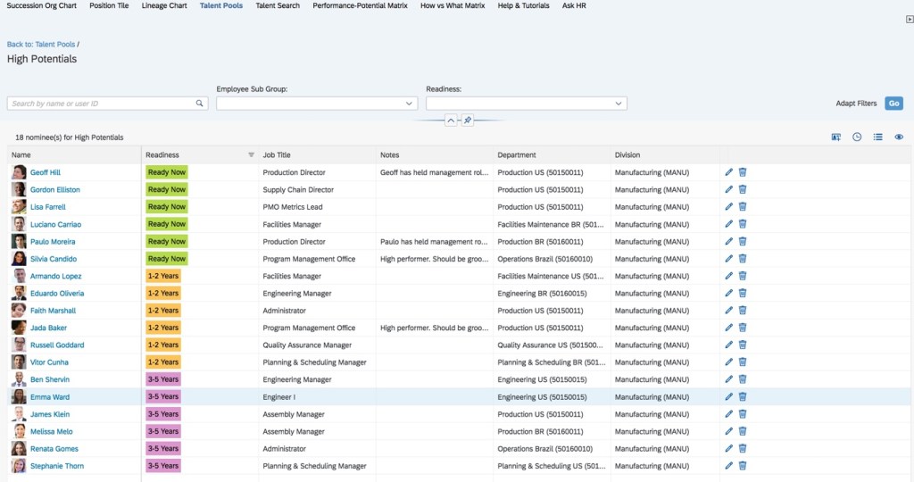Open the Performance-Potential Matrix tab
Screen dimensions: 914x482
[360, 6]
